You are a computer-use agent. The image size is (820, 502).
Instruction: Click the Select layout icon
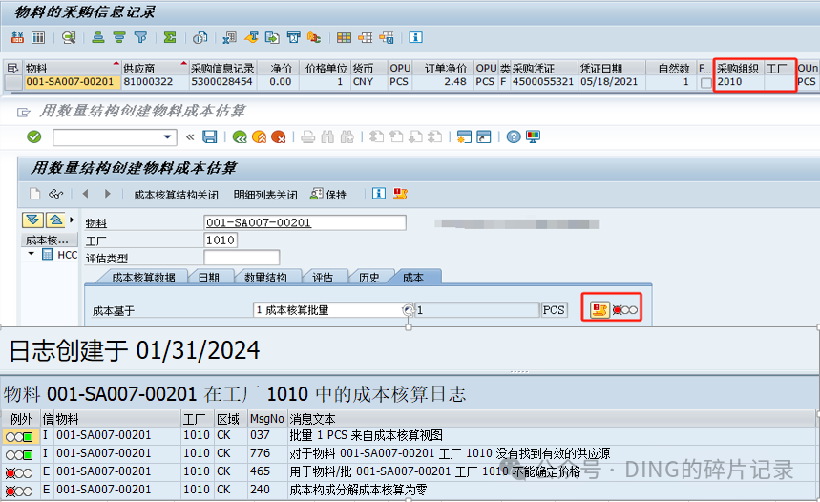coord(365,37)
